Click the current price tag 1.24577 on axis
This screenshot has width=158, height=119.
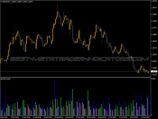point(154,71)
